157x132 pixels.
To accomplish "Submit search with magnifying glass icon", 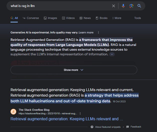I will point(139,6).
